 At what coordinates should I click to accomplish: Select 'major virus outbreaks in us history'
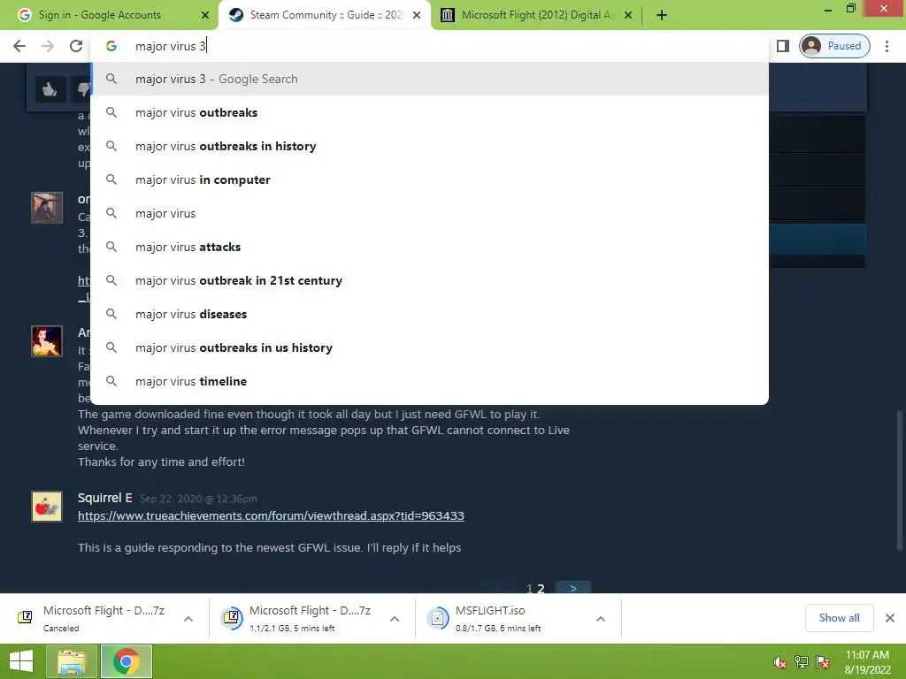coord(429,347)
